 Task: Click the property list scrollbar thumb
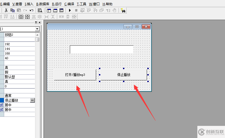pos(37,39)
